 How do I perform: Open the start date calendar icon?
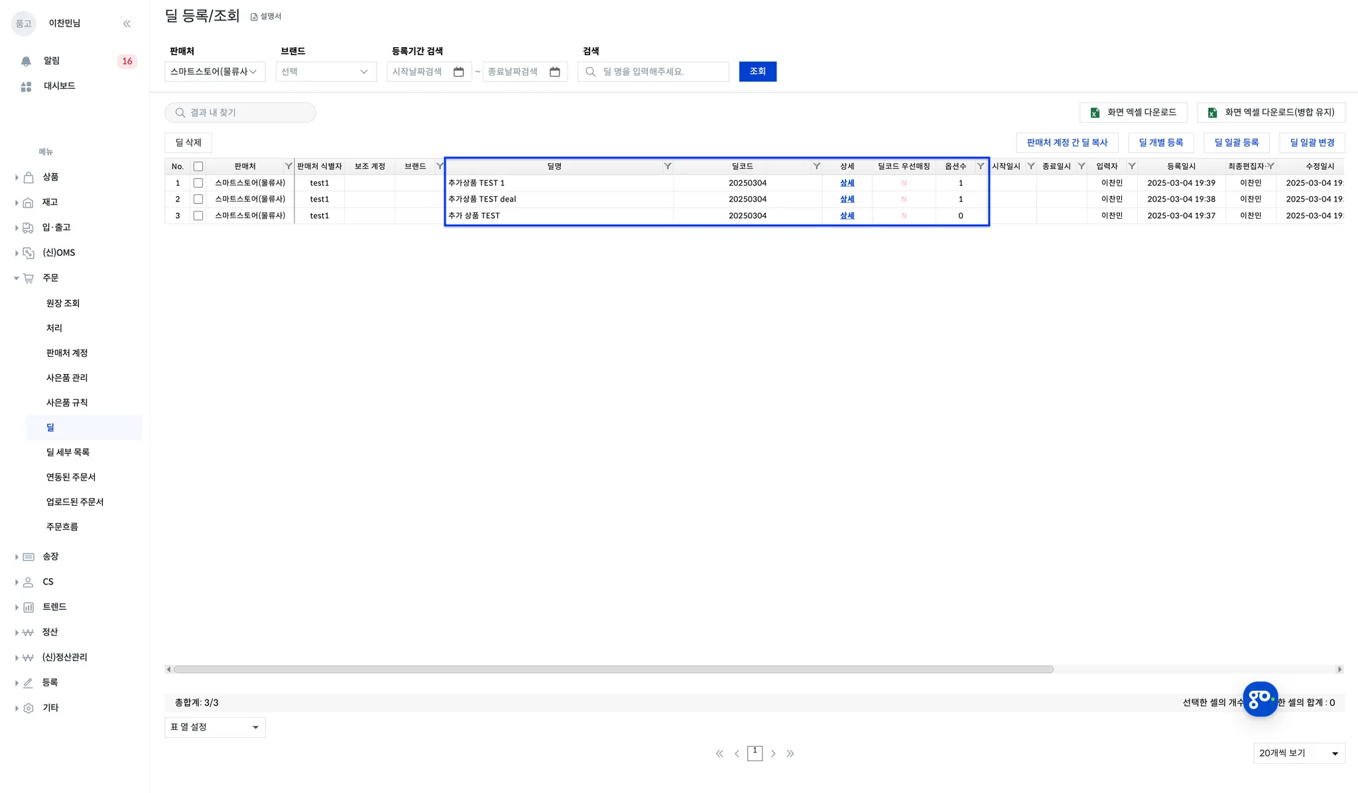point(458,72)
